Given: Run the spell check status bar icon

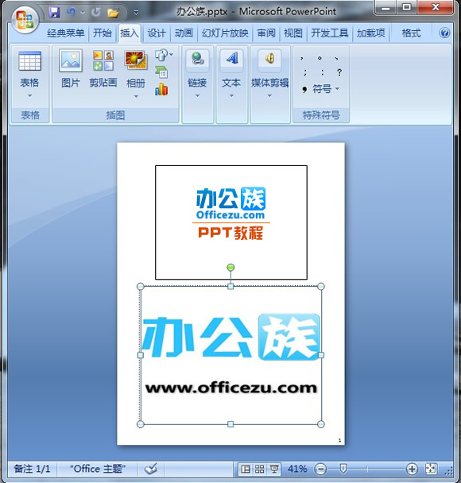Looking at the screenshot, I should [x=151, y=469].
